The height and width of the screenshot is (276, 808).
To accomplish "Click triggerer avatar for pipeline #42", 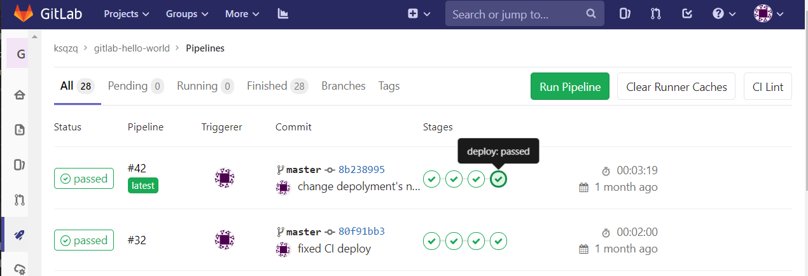I will click(225, 179).
